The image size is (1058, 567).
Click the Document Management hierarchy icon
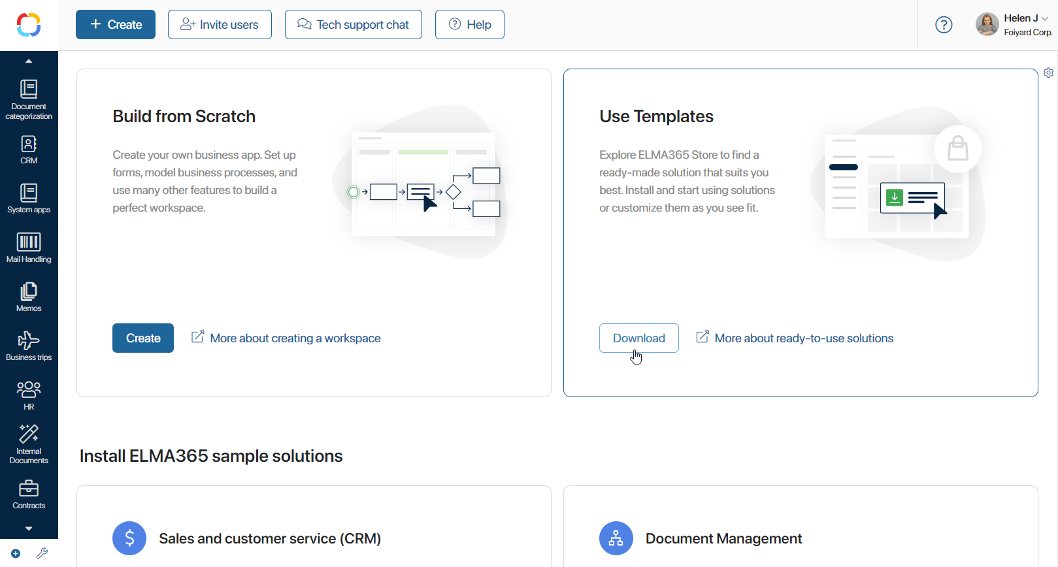(x=616, y=538)
